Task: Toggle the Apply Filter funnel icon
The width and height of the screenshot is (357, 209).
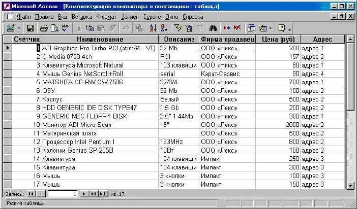Action: click(200, 28)
